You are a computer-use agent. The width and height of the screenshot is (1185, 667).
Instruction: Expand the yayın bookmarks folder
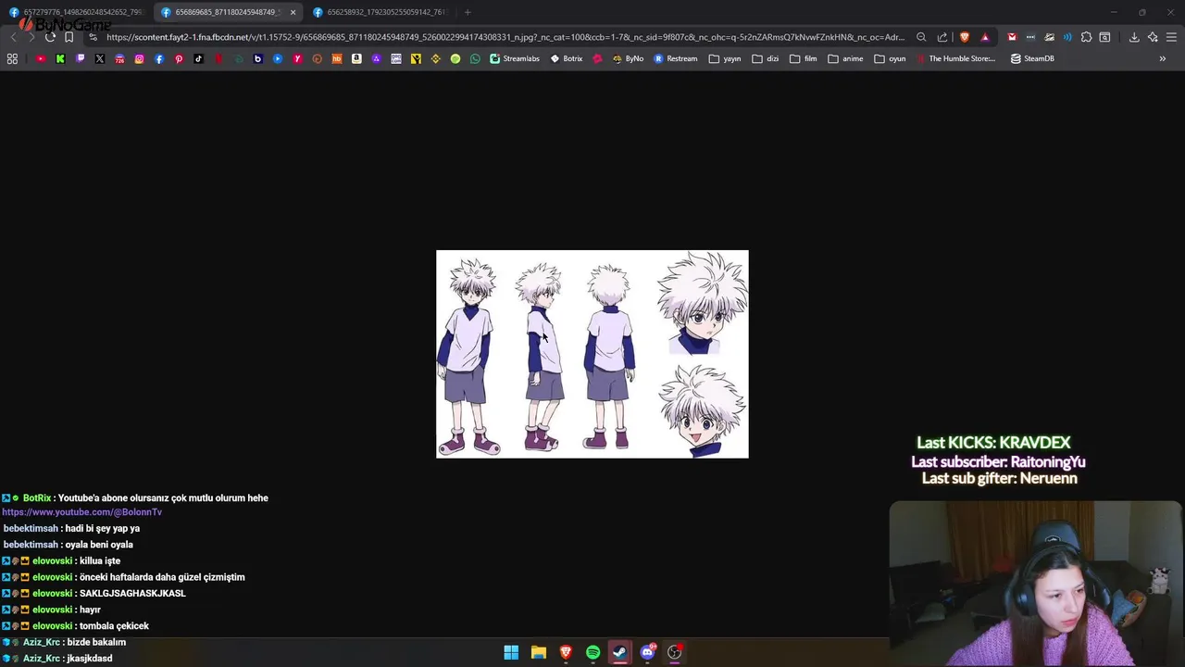click(725, 58)
